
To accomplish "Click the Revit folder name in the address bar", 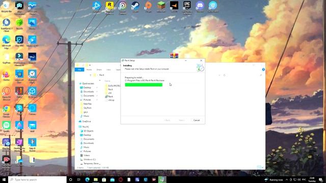I will (102, 75).
